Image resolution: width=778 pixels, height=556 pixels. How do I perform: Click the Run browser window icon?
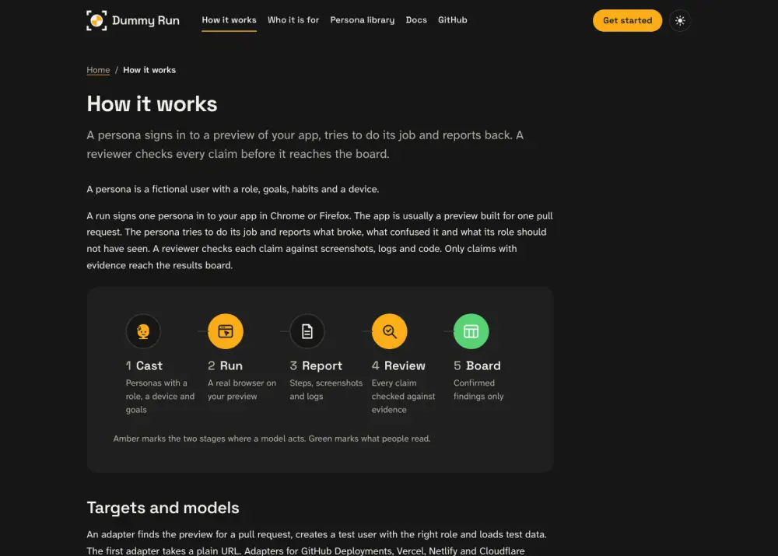(226, 330)
